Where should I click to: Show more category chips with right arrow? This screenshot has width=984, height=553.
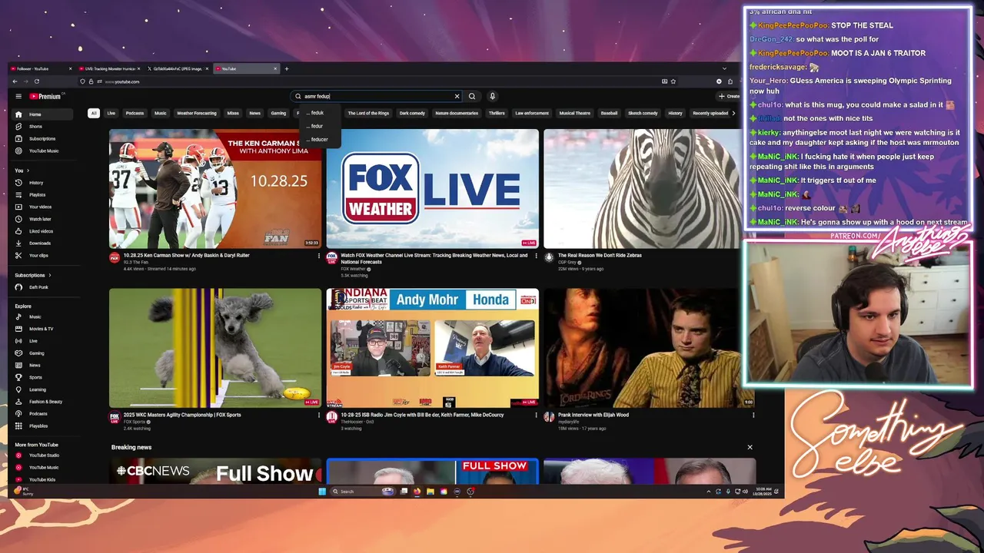[733, 113]
